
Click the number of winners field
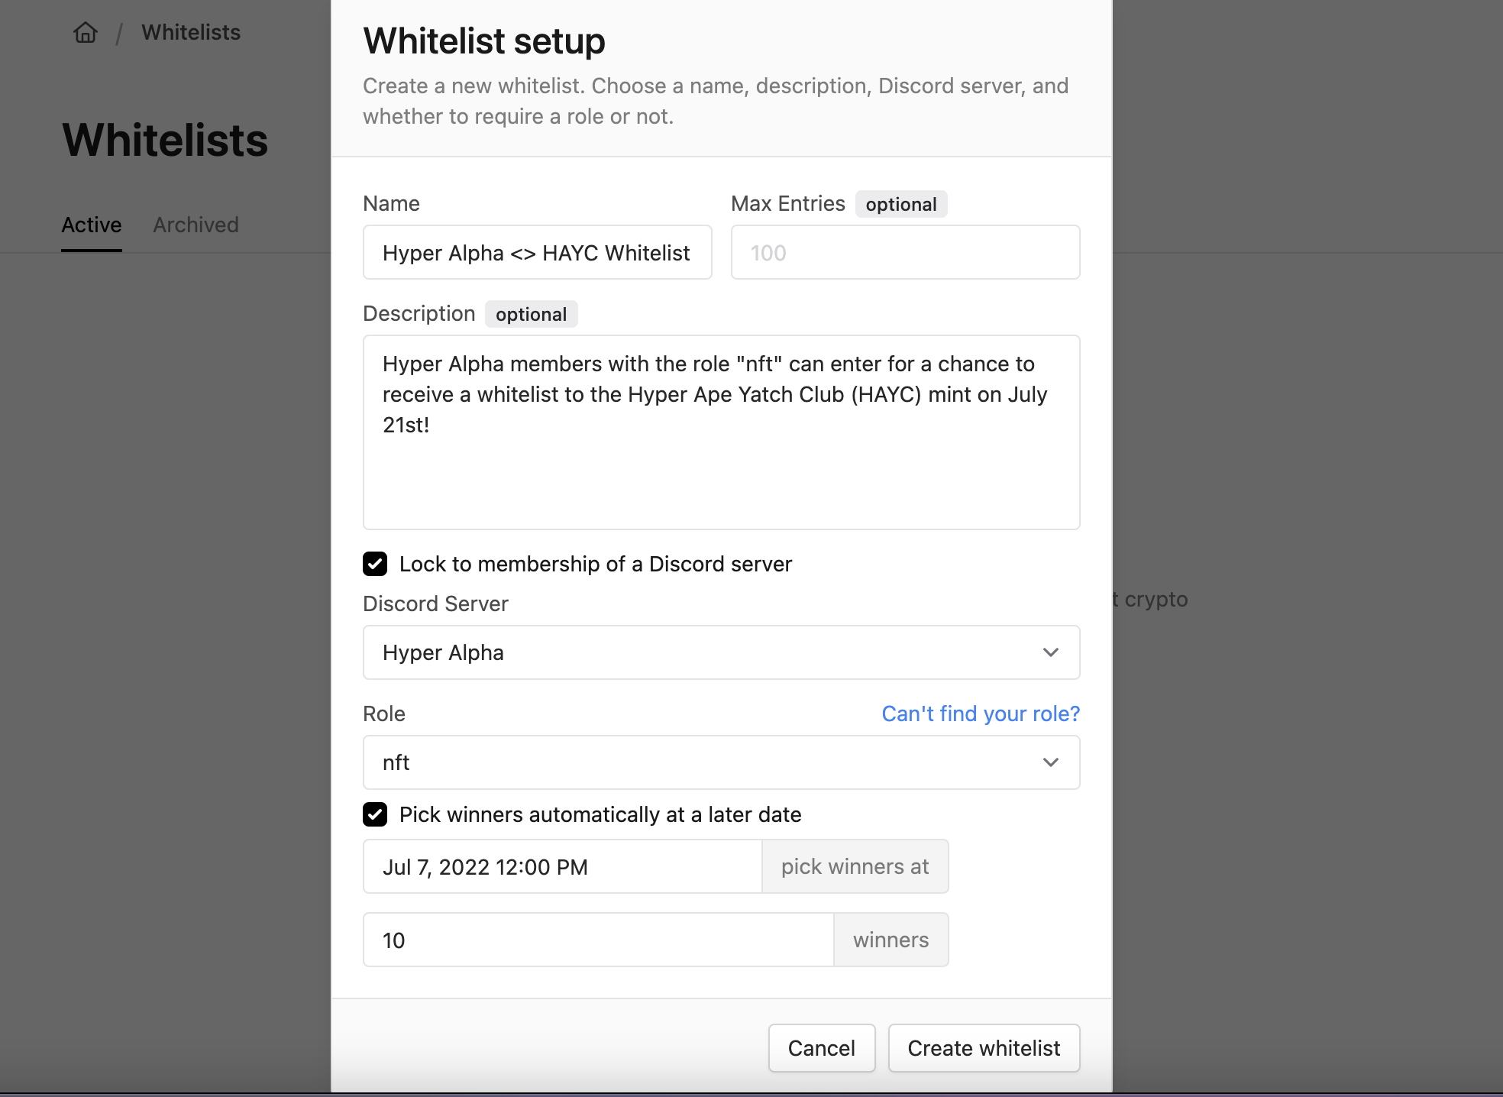pyautogui.click(x=598, y=940)
